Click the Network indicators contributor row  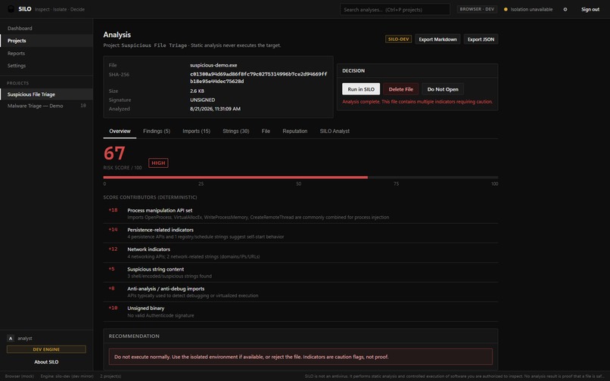pos(300,253)
